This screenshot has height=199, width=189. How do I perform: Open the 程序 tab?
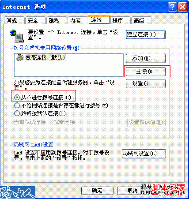tap(120, 20)
